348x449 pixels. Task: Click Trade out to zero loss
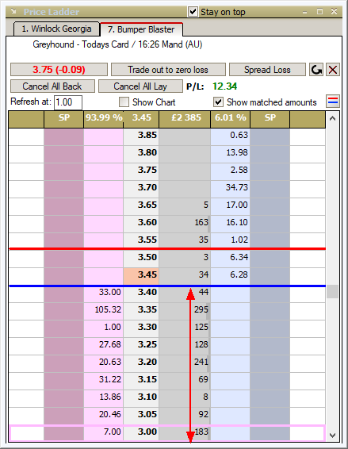pos(168,70)
